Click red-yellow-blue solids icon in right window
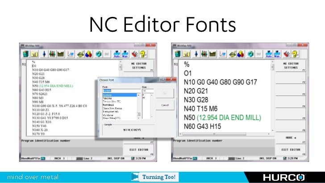This screenshot has width=325, height=183. 241,54
